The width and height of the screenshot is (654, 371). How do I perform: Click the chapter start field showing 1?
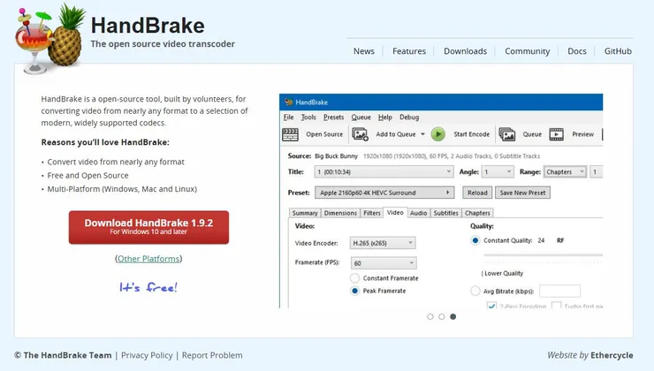(x=597, y=171)
